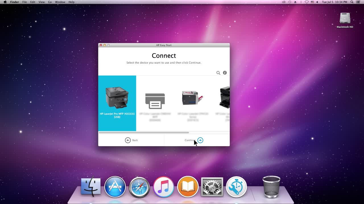Screen dimensions: 364x204
Task: Open iBooks from the Dock
Action: (188, 186)
